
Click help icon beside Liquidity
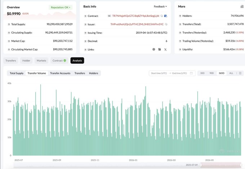tap(180, 50)
